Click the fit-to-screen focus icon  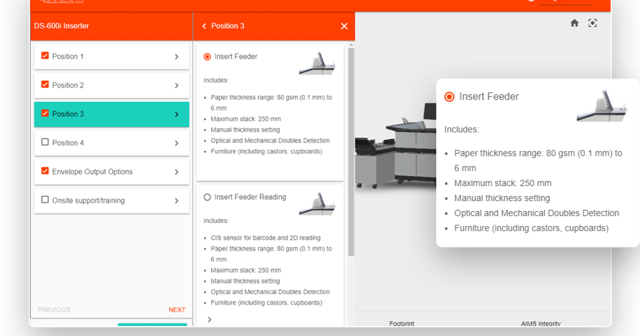pyautogui.click(x=593, y=23)
